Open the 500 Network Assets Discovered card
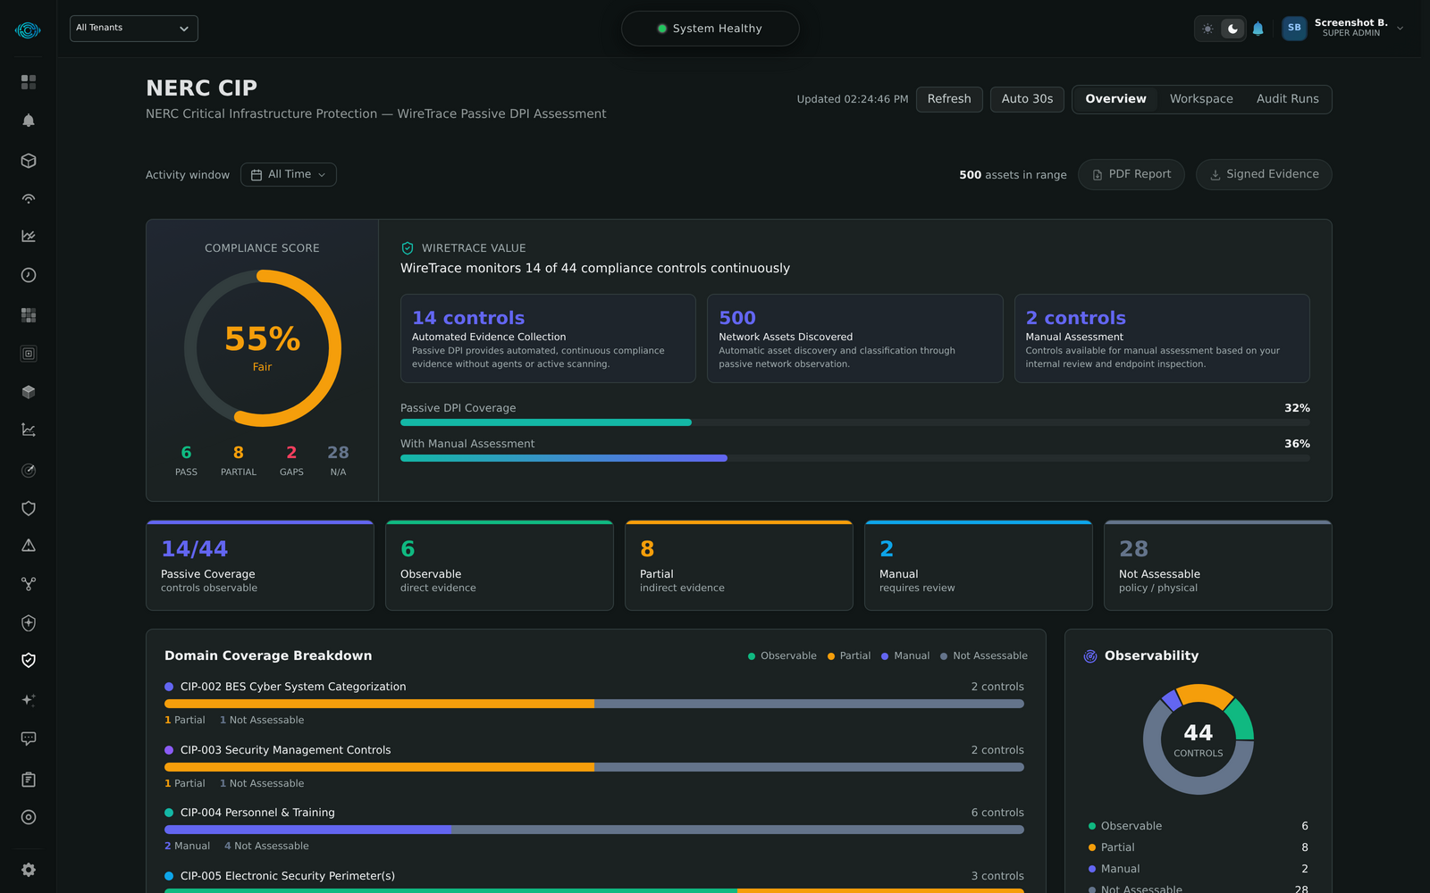Viewport: 1430px width, 893px height. (855, 338)
